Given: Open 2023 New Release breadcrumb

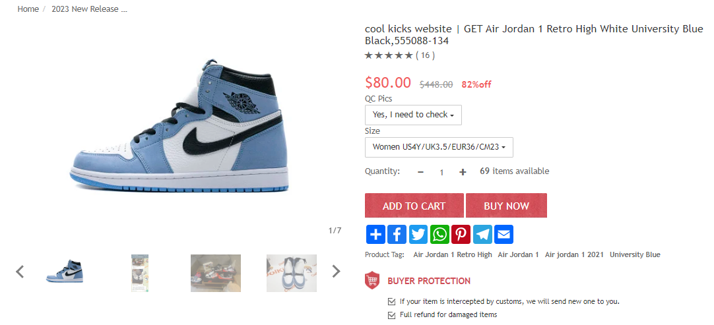Looking at the screenshot, I should point(89,9).
